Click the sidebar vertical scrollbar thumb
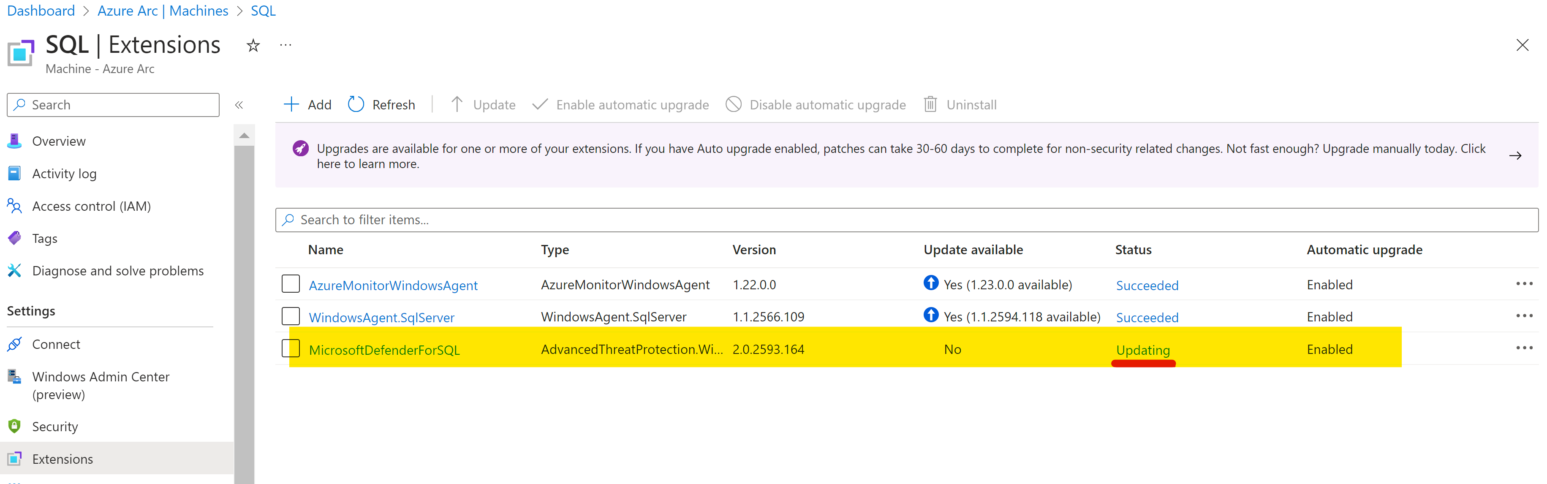Image resolution: width=1547 pixels, height=484 pixels. [244, 315]
